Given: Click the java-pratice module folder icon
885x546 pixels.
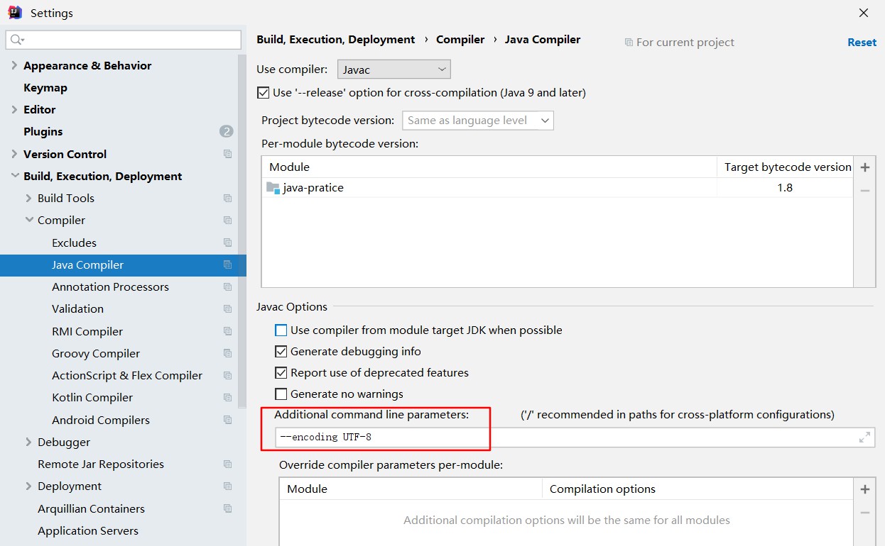Looking at the screenshot, I should click(273, 188).
